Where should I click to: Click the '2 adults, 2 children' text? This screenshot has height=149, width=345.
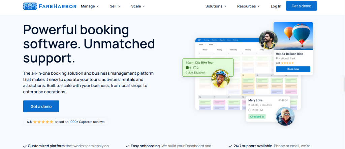pos(260,105)
